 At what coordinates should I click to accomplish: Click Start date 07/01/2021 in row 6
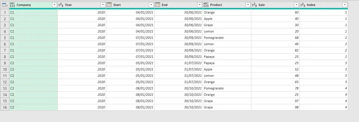pos(130,44)
